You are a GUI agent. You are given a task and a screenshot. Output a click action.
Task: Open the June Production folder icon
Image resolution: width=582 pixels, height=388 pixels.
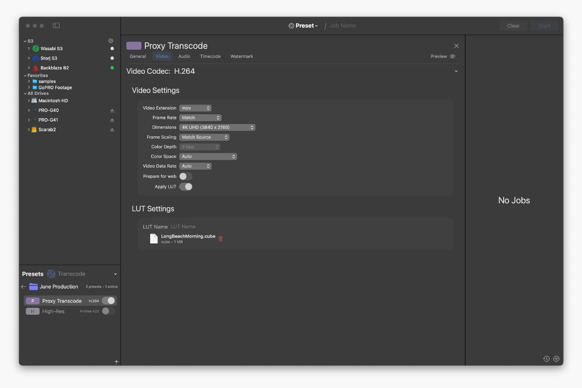tap(34, 286)
